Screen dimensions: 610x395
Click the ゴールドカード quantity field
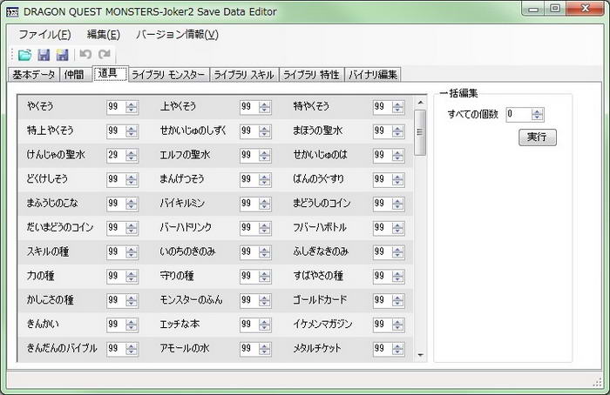(380, 300)
